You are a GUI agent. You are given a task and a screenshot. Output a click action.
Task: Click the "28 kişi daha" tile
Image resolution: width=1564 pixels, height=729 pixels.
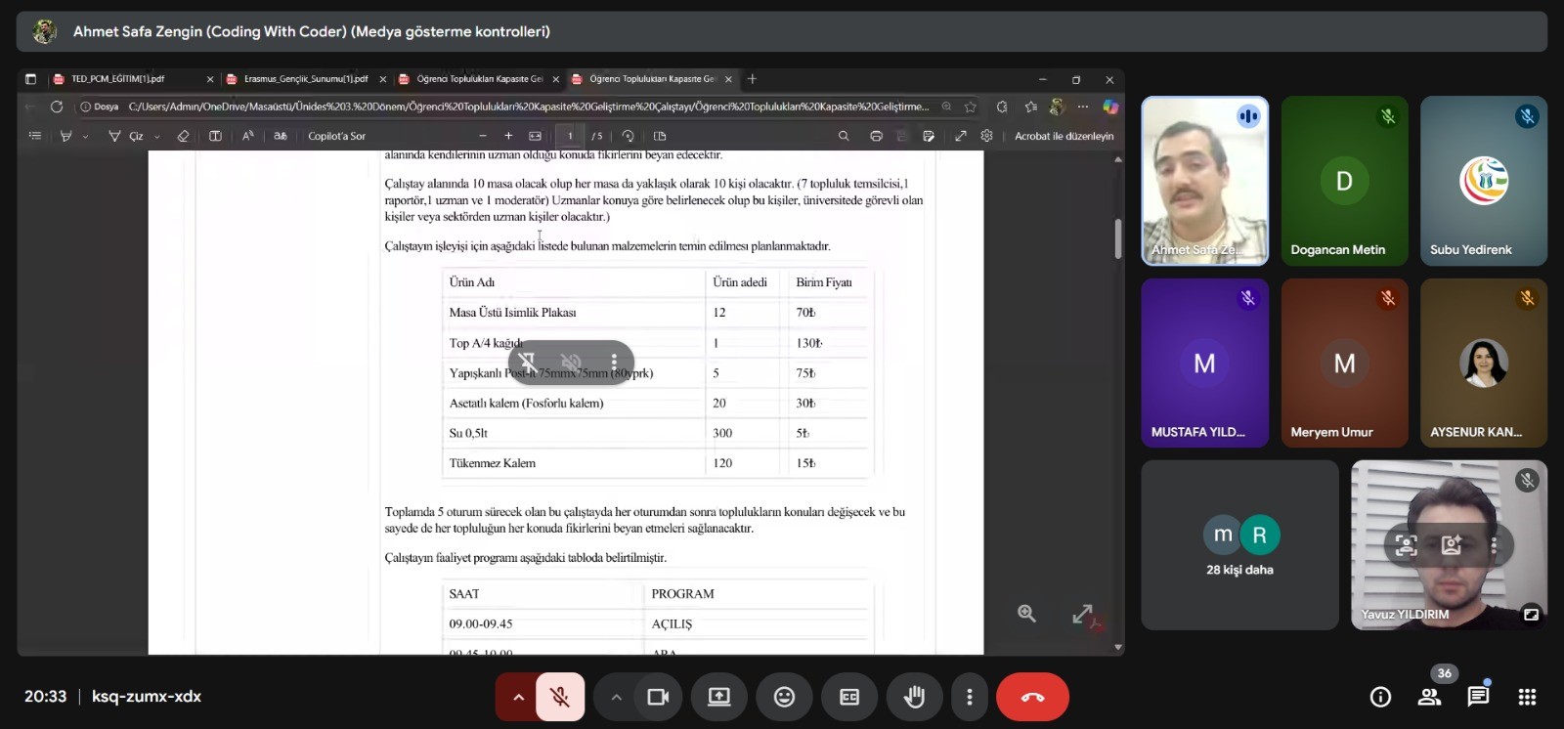point(1238,545)
